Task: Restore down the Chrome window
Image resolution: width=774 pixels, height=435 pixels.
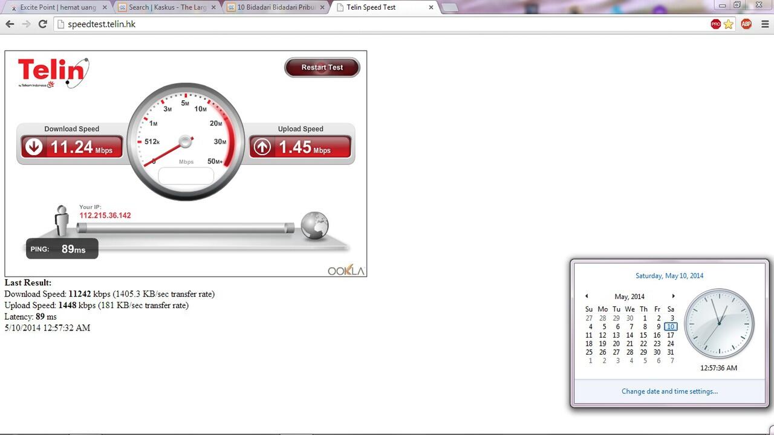Action: (x=737, y=5)
